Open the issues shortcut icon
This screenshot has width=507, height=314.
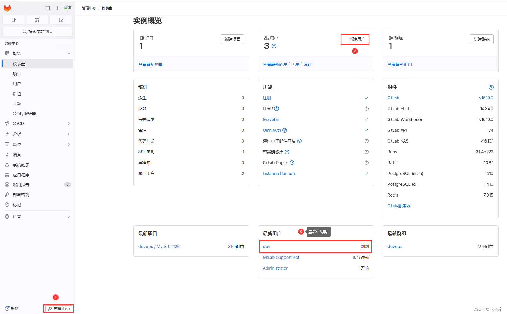13,20
